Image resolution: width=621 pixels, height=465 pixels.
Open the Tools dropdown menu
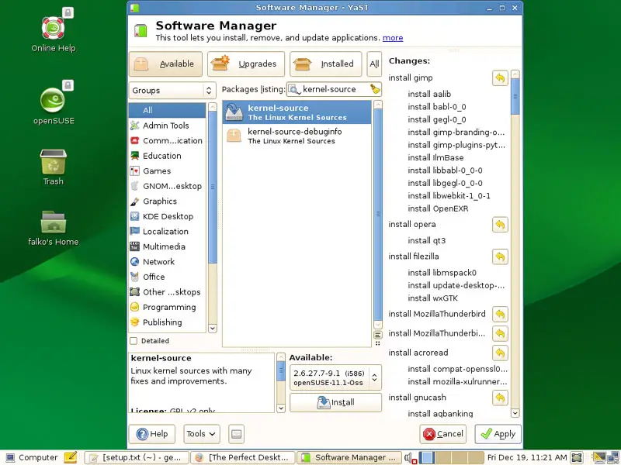click(202, 434)
